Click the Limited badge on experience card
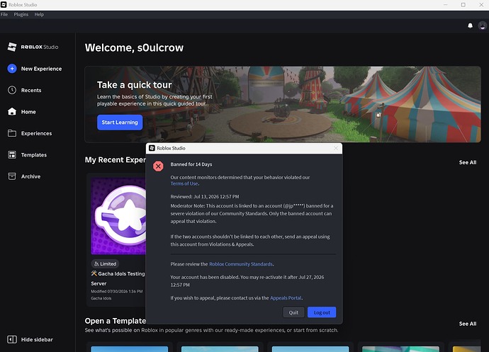The height and width of the screenshot is (352, 489). click(x=105, y=263)
